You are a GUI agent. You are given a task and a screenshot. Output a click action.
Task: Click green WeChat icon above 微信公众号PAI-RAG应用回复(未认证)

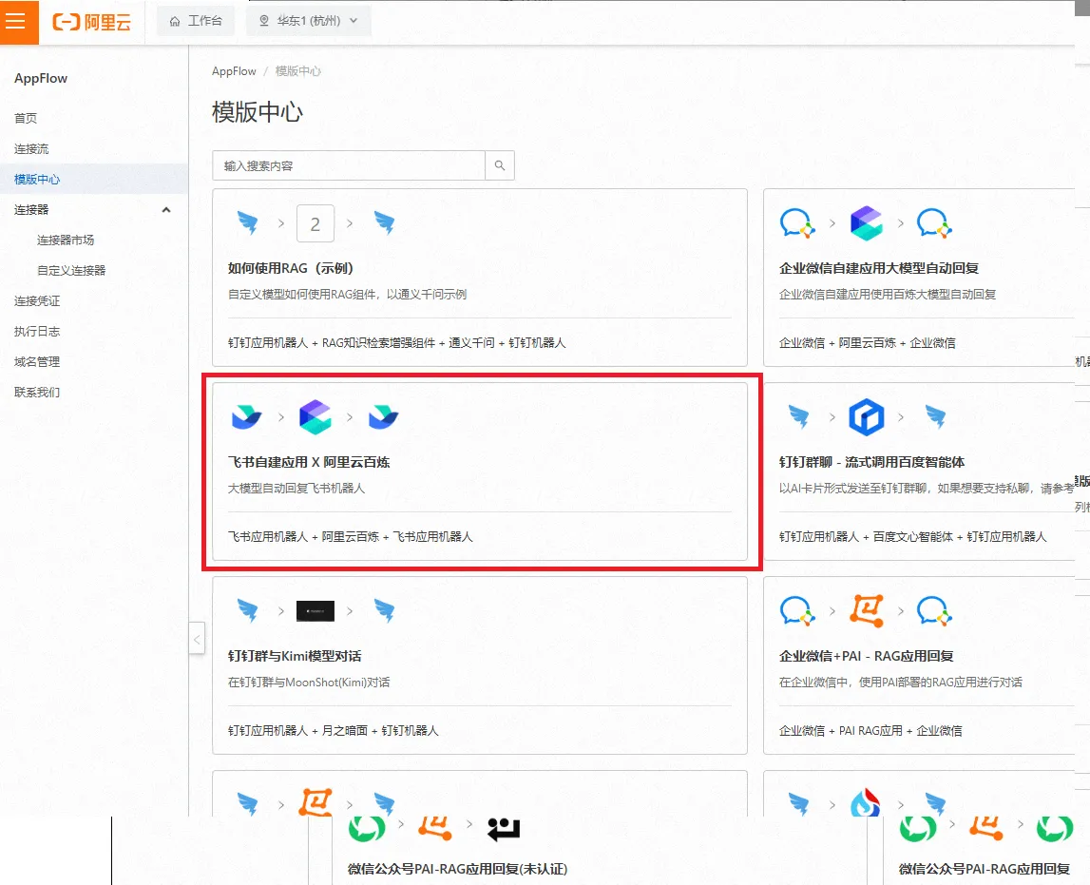[x=367, y=828]
